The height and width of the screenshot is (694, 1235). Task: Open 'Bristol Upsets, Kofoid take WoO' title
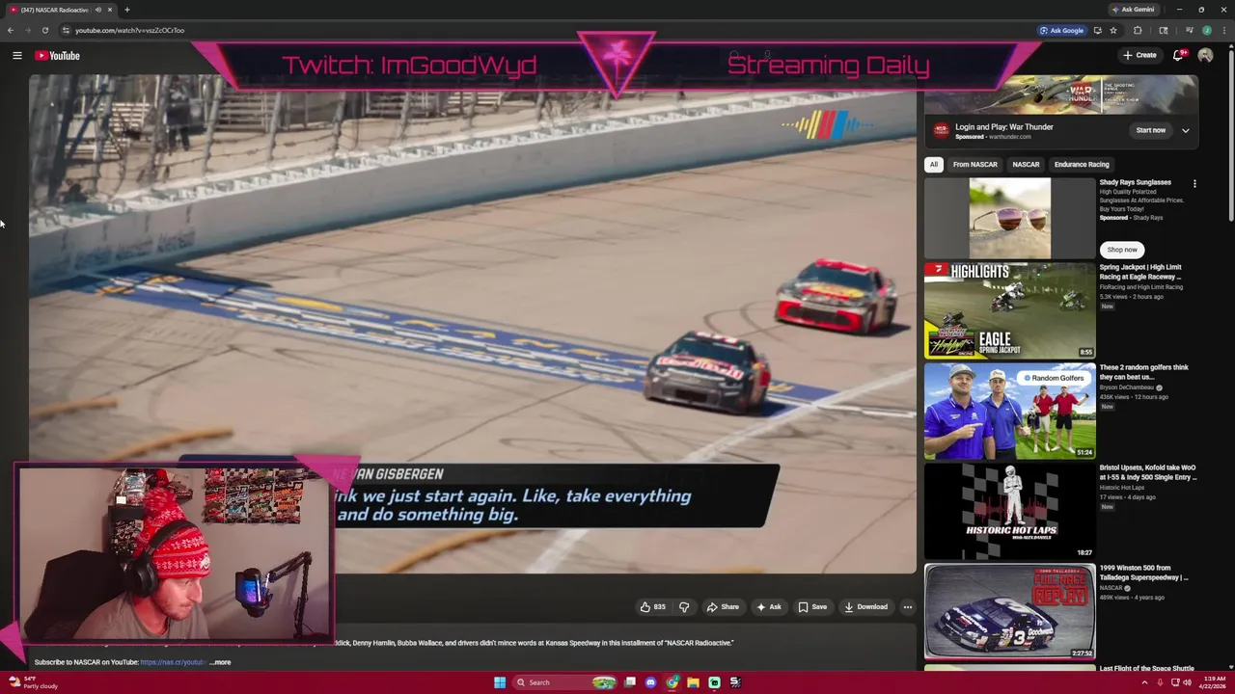pyautogui.click(x=1148, y=472)
